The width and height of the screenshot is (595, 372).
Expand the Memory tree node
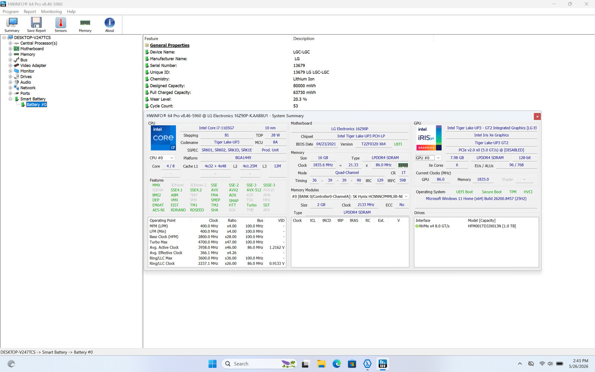click(x=10, y=54)
